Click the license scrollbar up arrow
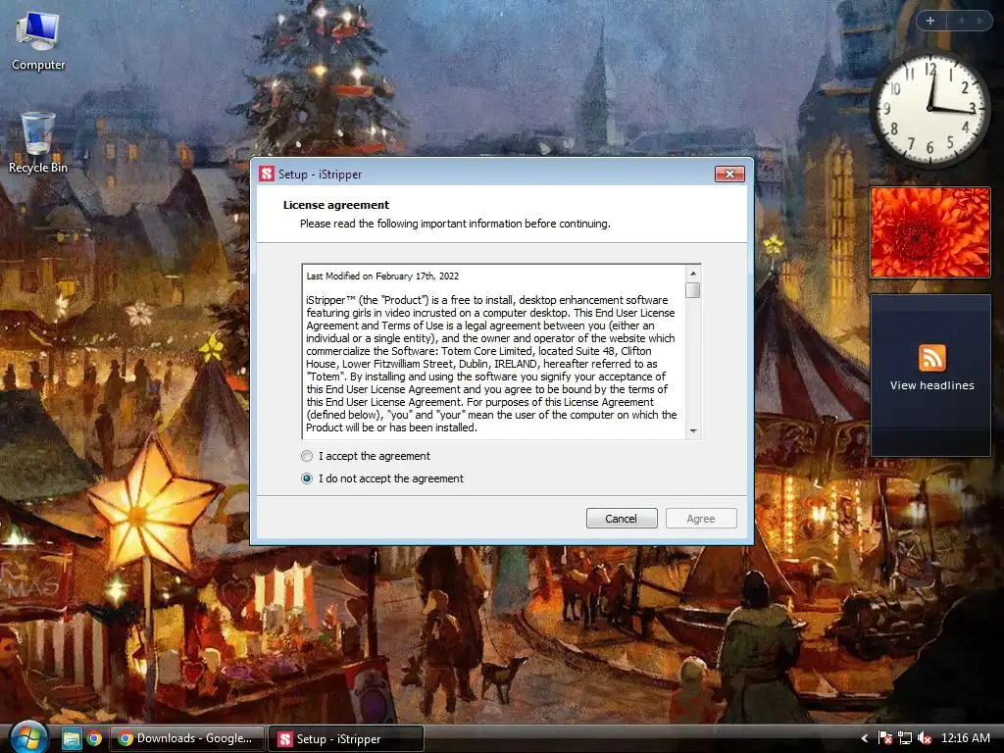Viewport: 1004px width, 753px height. coord(693,274)
